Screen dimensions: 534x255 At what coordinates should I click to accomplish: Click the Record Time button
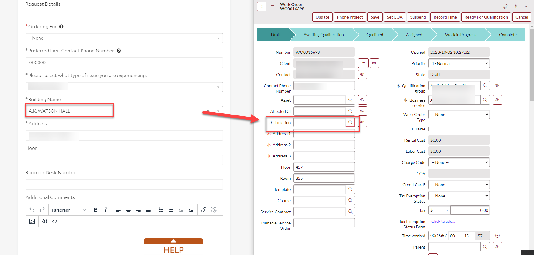[x=445, y=17]
